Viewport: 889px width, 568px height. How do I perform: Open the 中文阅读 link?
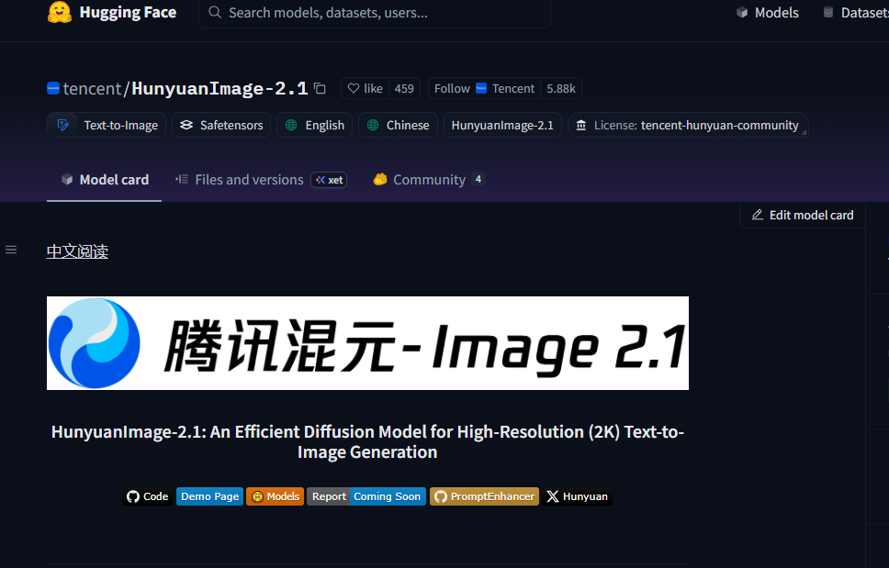pos(77,251)
